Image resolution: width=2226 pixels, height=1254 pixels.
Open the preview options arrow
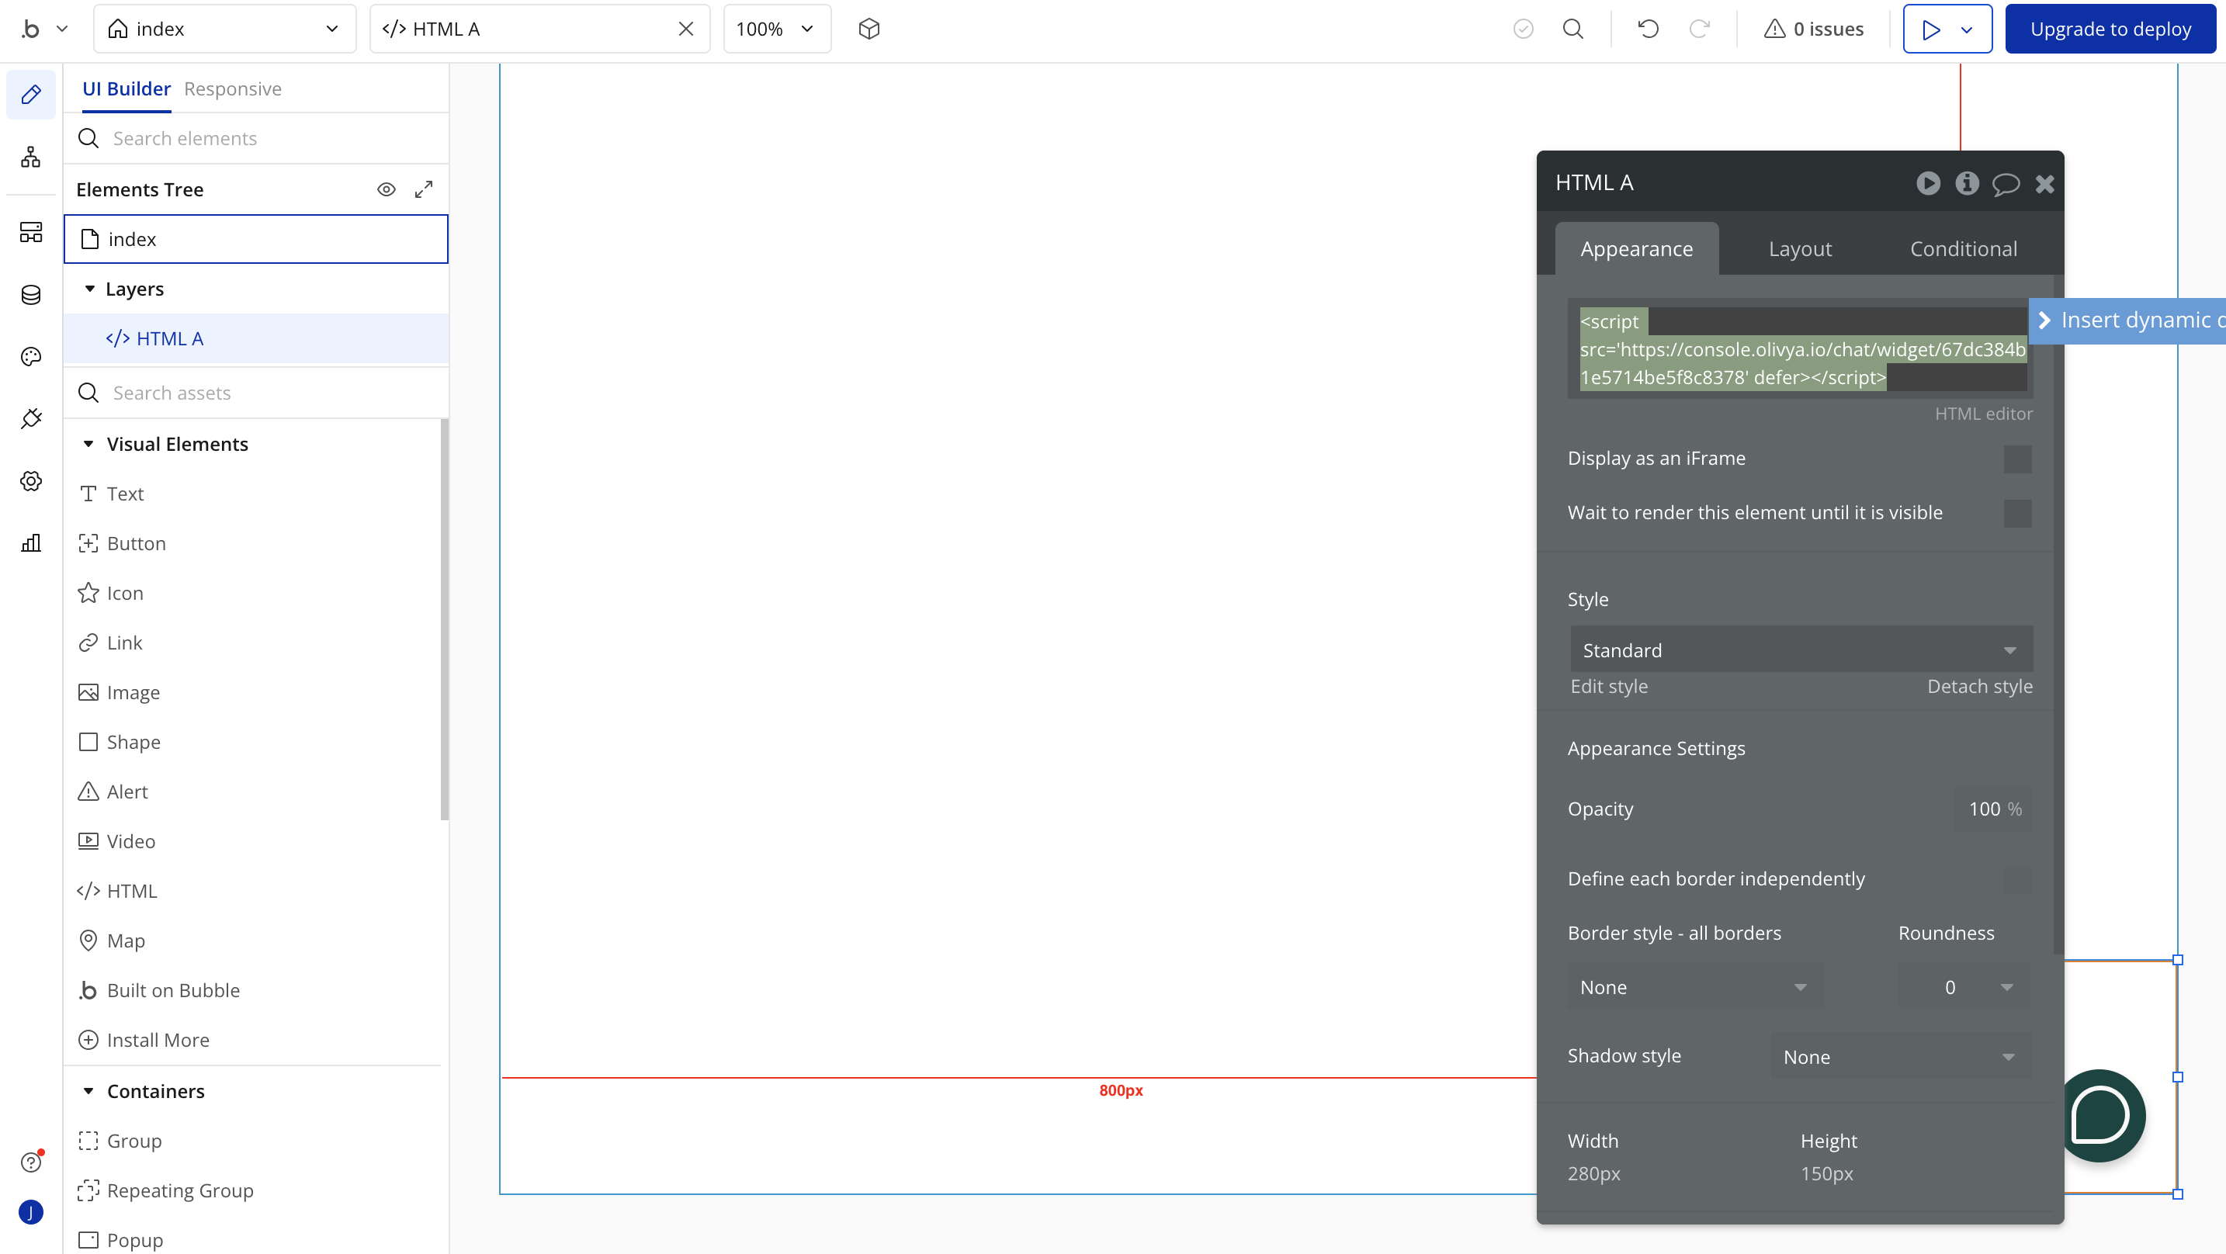1966,29
